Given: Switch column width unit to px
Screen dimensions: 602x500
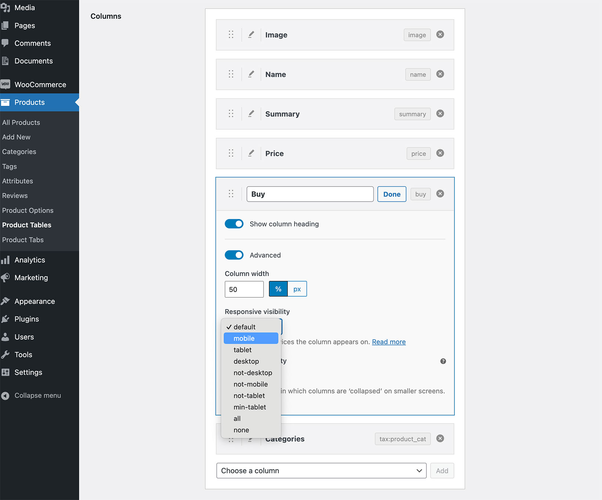Looking at the screenshot, I should pos(297,289).
